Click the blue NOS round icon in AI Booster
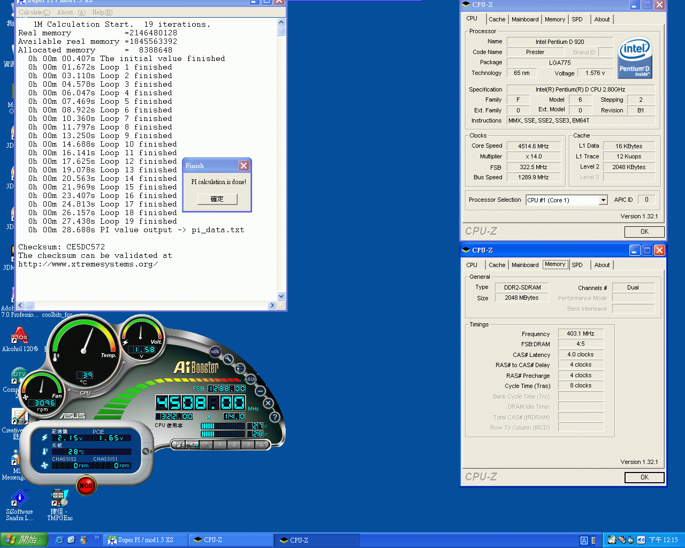Viewport: 685px width, 548px height. pyautogui.click(x=215, y=352)
